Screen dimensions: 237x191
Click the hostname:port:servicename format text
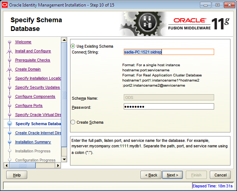click(146, 70)
